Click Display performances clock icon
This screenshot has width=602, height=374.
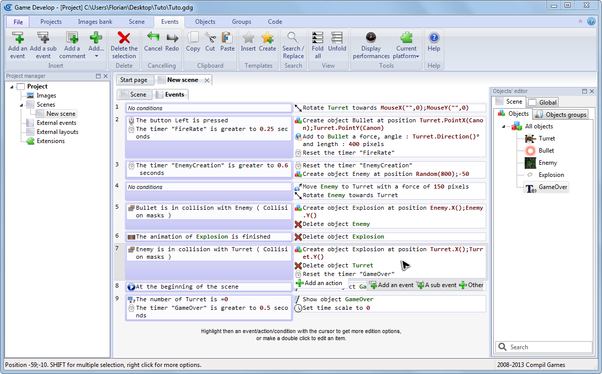[x=371, y=38]
